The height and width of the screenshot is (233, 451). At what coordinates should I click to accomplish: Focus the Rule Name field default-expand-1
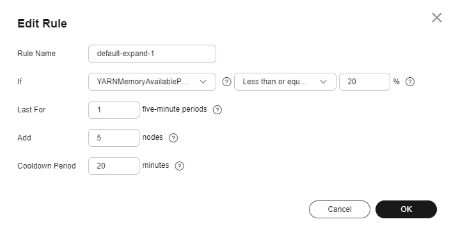click(x=152, y=54)
